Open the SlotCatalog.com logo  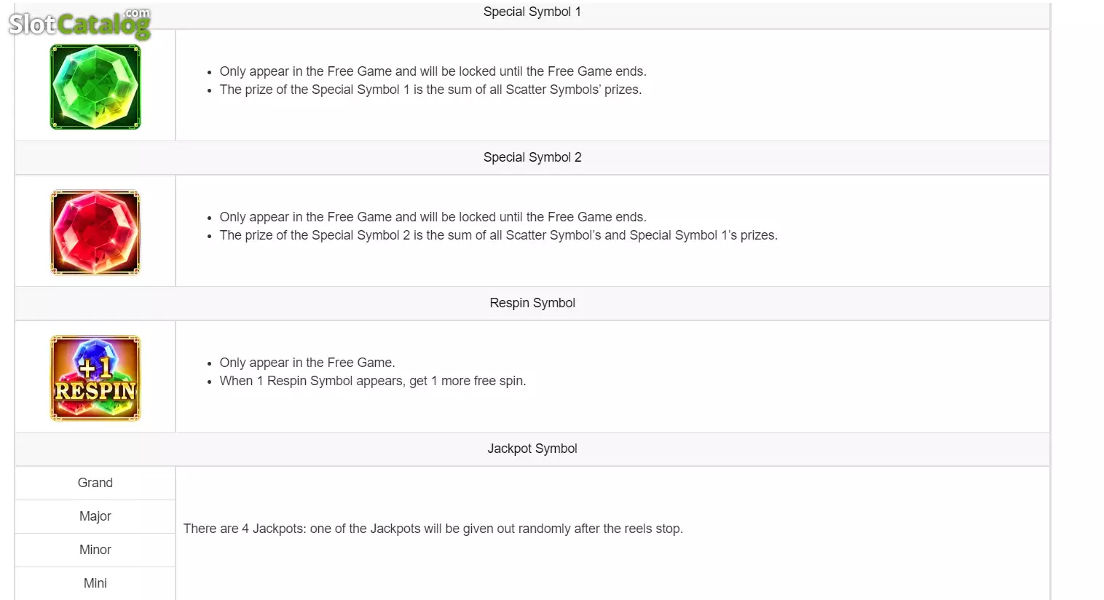(x=79, y=24)
